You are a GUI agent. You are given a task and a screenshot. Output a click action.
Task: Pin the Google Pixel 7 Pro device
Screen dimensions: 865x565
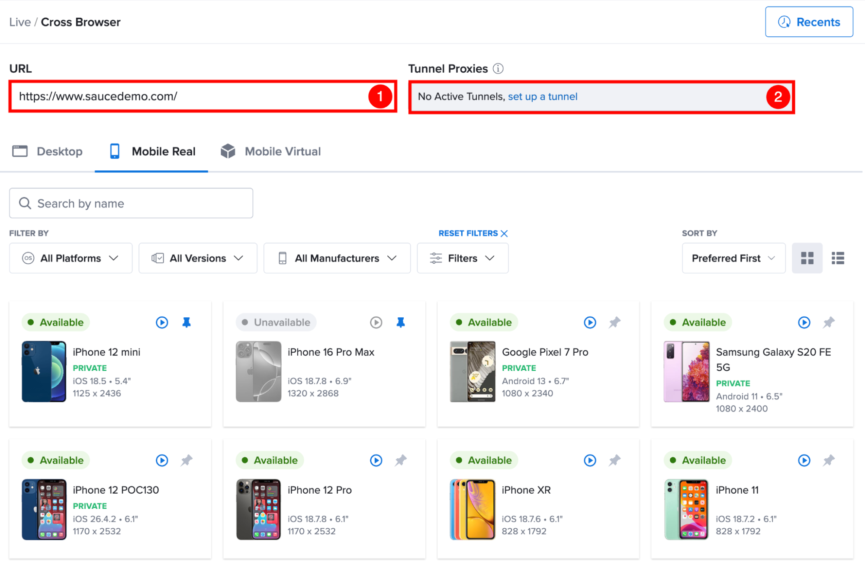[x=614, y=322]
